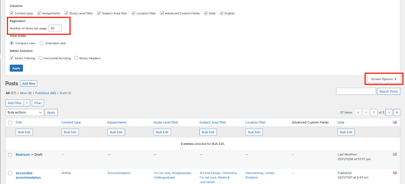Toggle the English column checkbox

(x=221, y=13)
